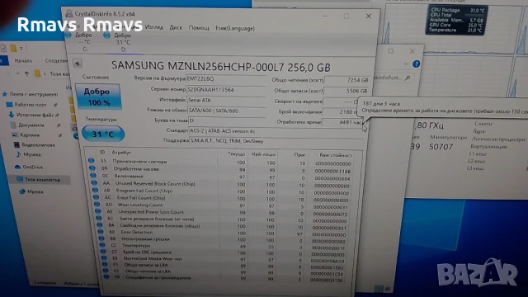This screenshot has height=297, width=528.
Task: Select the C: drive status indicator
Action: (x=80, y=42)
